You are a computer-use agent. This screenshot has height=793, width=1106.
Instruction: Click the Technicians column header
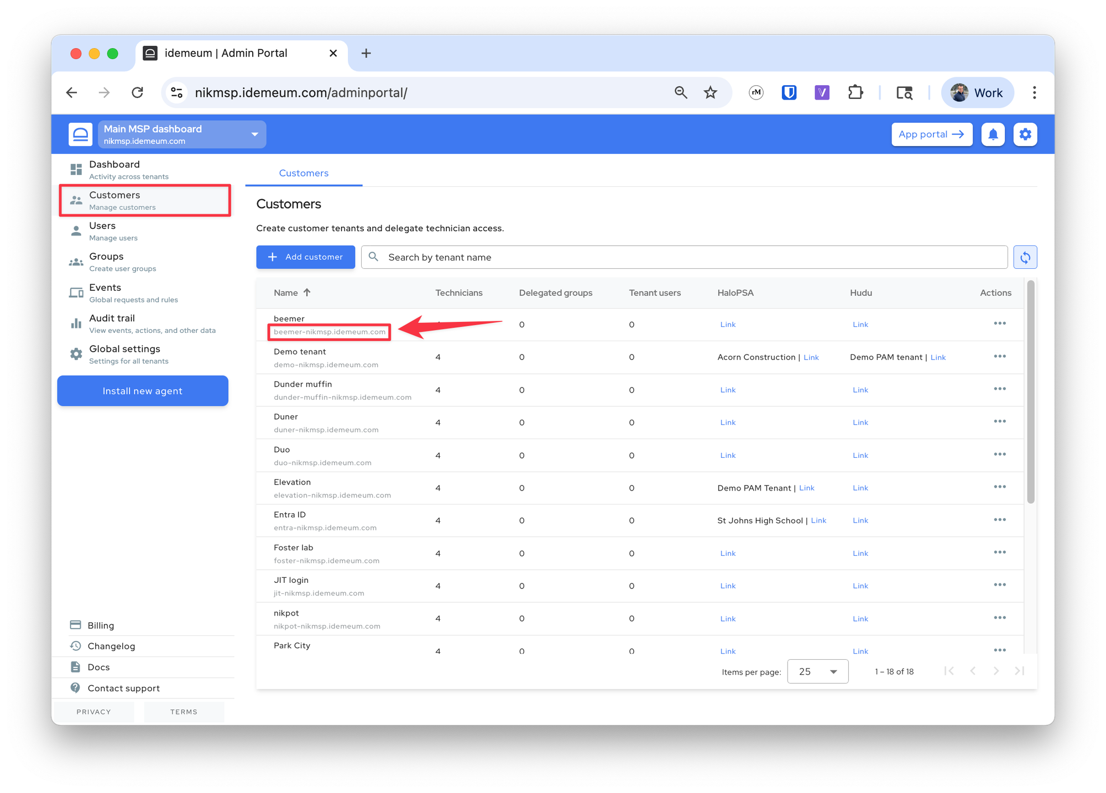coord(458,293)
